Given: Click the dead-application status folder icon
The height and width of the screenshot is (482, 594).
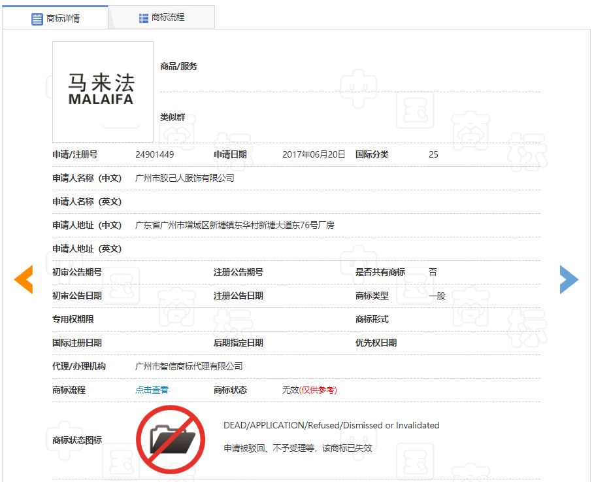Looking at the screenshot, I should (171, 439).
